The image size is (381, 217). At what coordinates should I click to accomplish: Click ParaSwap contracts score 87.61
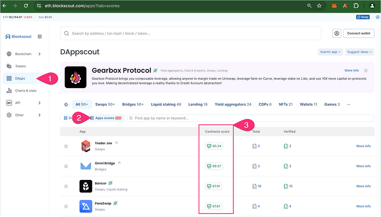[x=213, y=206]
